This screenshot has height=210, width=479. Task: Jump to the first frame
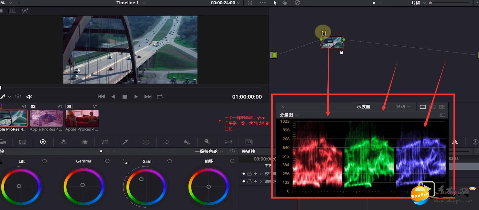pyautogui.click(x=101, y=96)
